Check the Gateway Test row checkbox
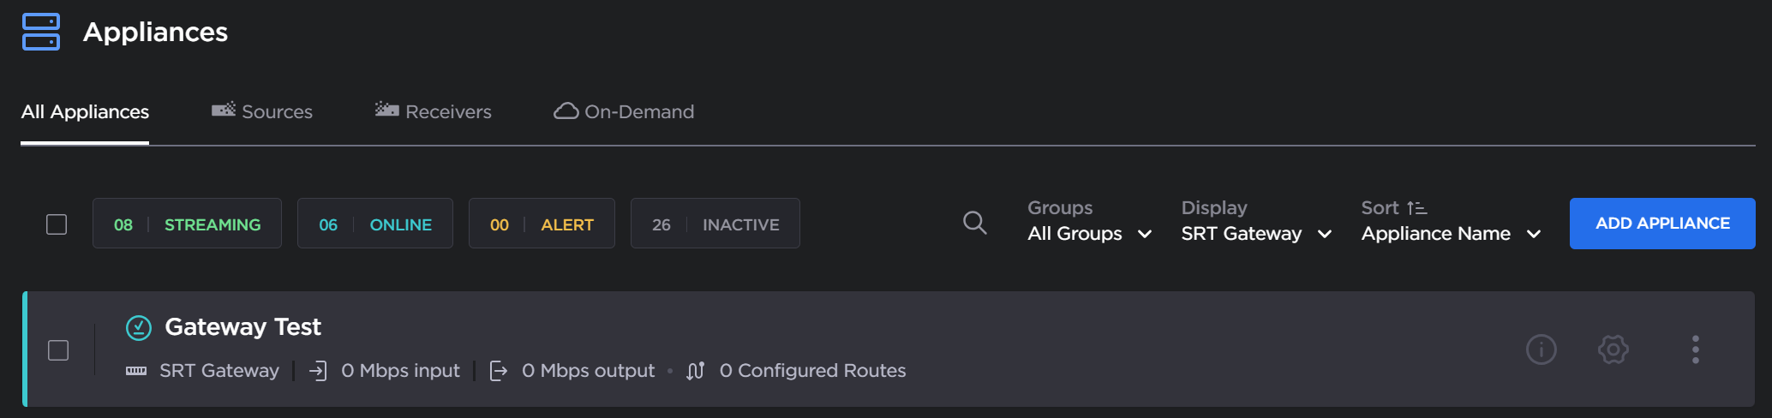The image size is (1772, 418). (58, 350)
